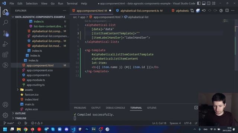This screenshot has height=133, width=238.
Task: Toggle primary side bar visibility
Action: tap(199, 3)
